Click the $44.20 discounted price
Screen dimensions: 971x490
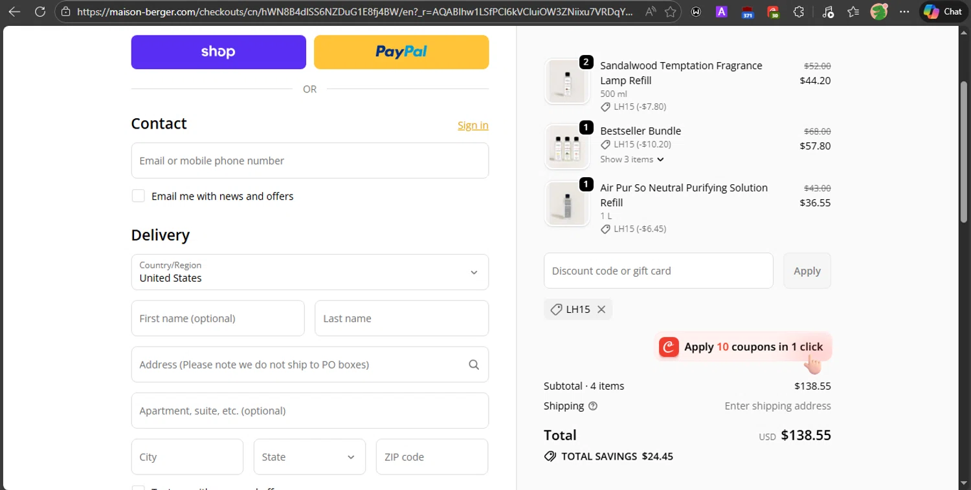815,81
